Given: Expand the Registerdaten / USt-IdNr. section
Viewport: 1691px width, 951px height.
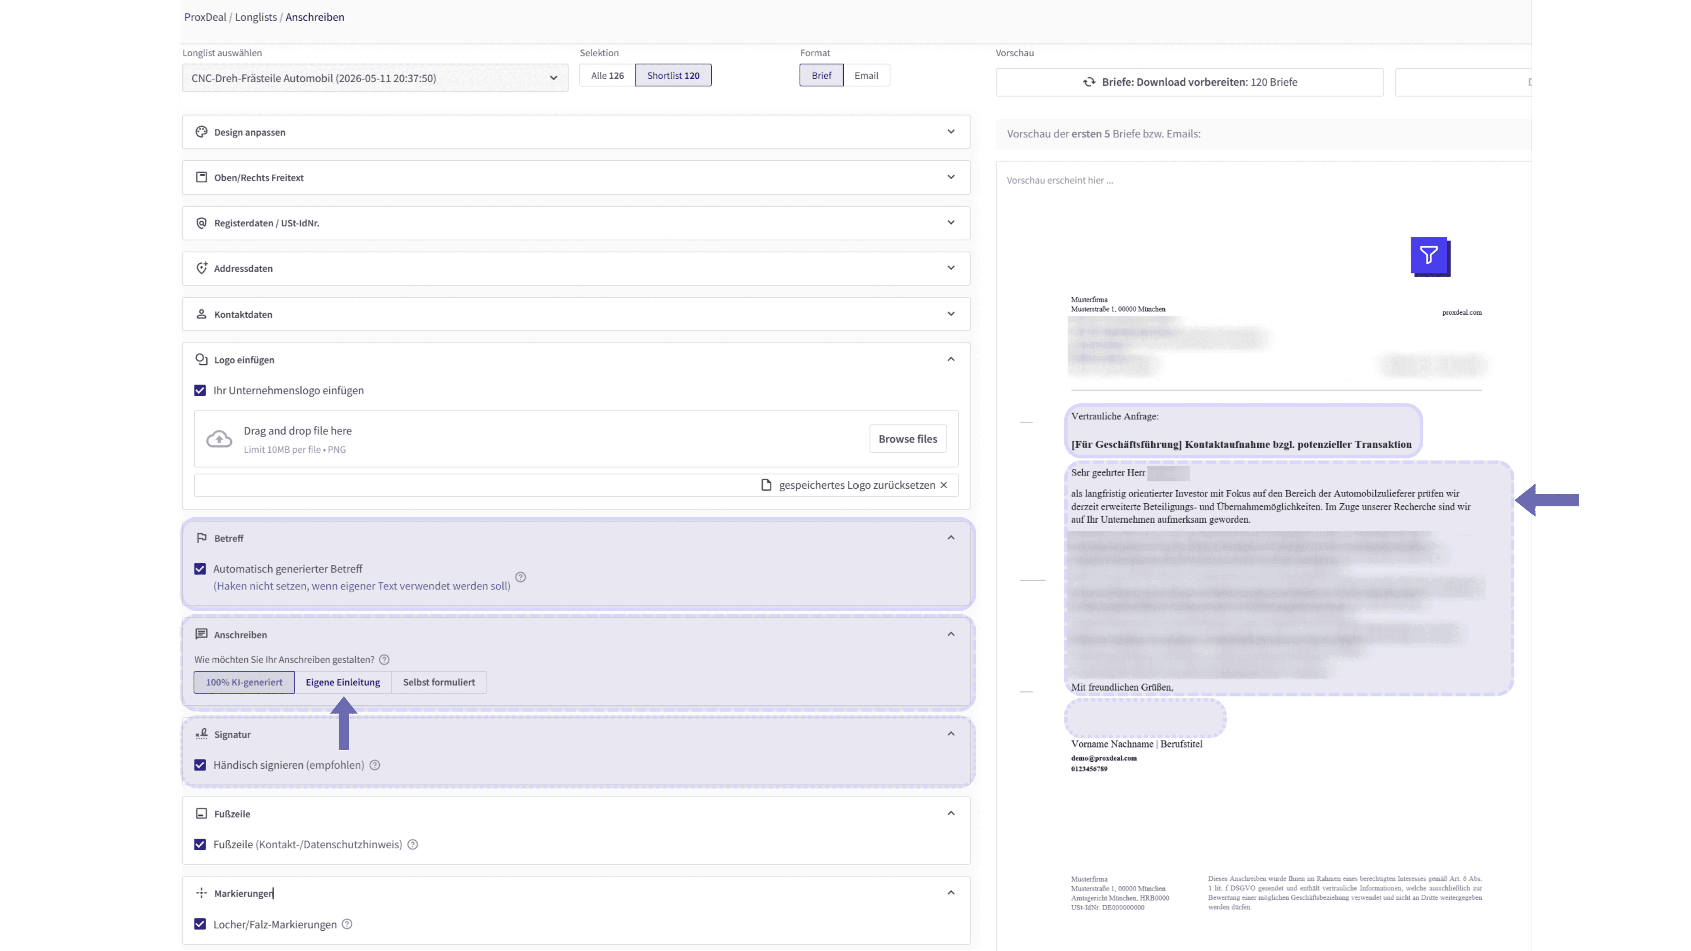Looking at the screenshot, I should click(951, 222).
